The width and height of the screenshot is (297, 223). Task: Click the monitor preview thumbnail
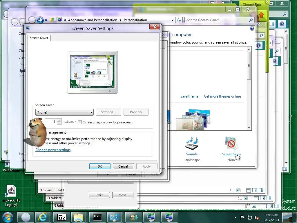[93, 72]
